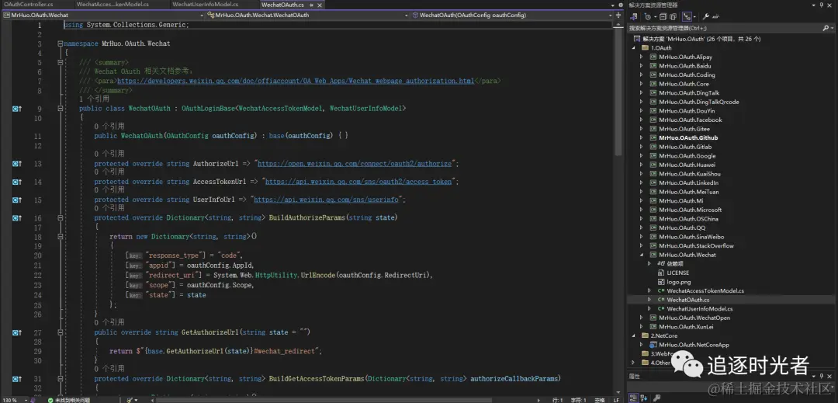
Task: Expand the MrHuo.OAuth.WechatOpen project
Action: tap(642, 318)
